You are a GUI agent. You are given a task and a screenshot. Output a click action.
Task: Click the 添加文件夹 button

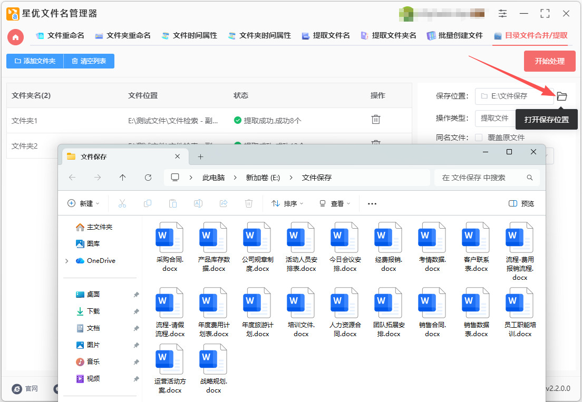(x=35, y=61)
